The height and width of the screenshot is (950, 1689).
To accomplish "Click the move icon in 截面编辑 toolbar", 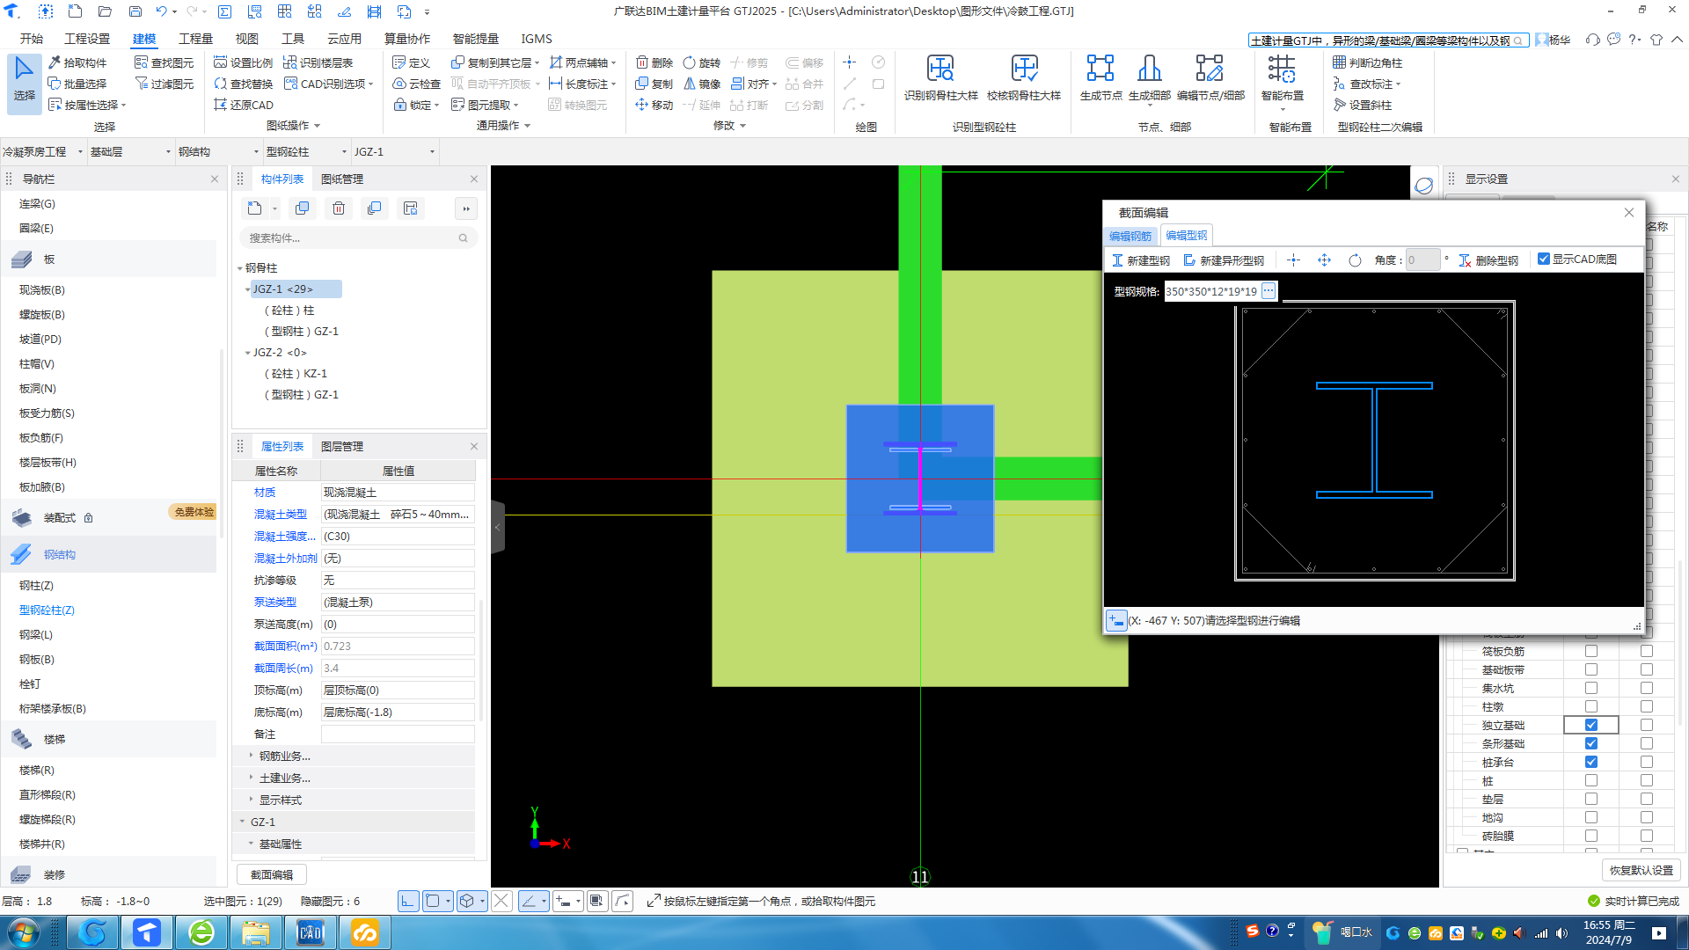I will (1324, 260).
